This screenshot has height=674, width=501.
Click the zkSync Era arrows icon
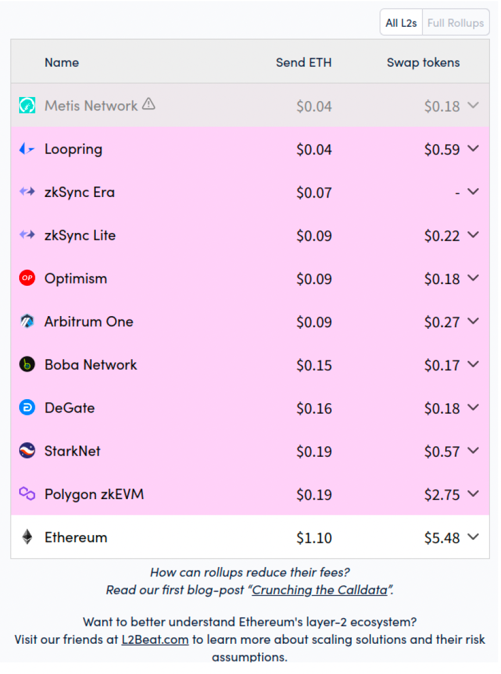[x=27, y=192]
